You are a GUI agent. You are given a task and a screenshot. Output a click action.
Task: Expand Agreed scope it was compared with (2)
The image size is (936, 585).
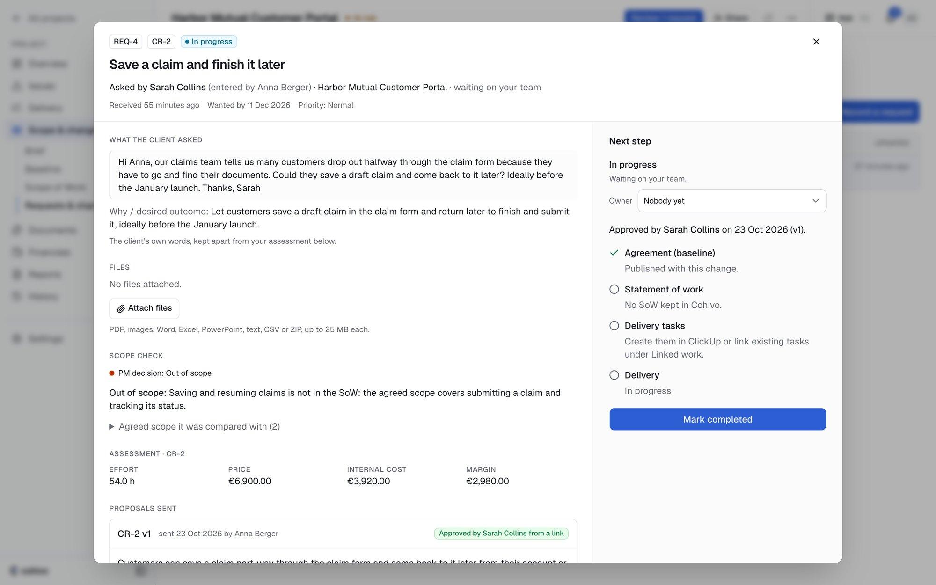coord(195,426)
